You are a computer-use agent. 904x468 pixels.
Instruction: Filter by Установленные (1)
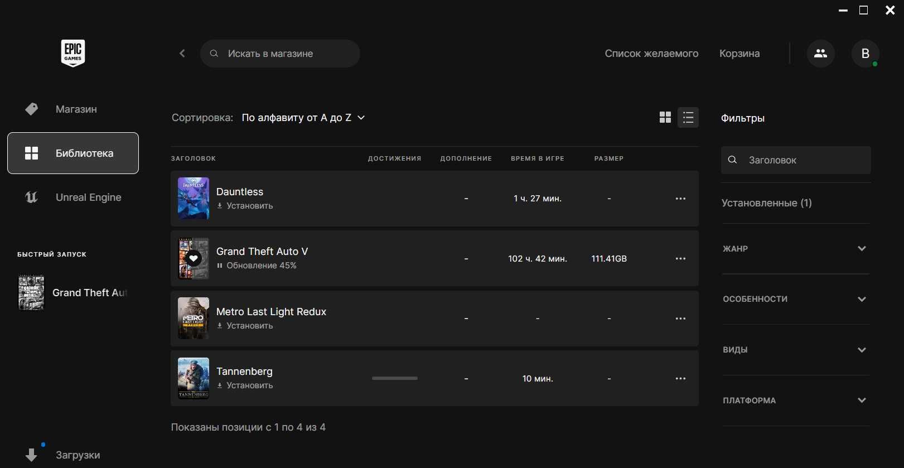pos(767,203)
